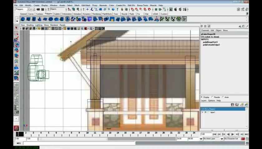
Task: Select the Paint Selection tool
Action: click(16, 39)
